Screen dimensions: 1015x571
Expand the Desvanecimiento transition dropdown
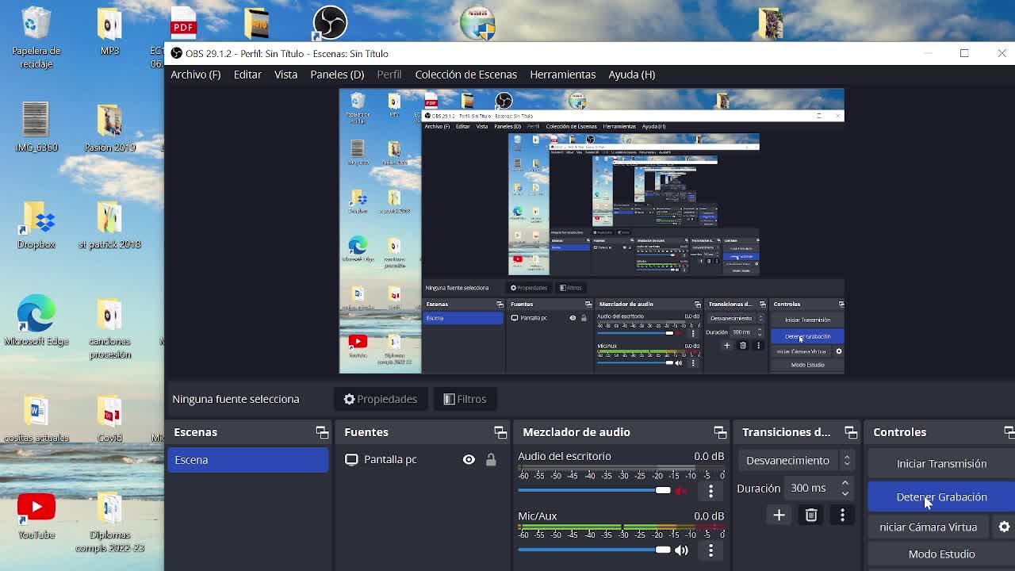coord(798,461)
